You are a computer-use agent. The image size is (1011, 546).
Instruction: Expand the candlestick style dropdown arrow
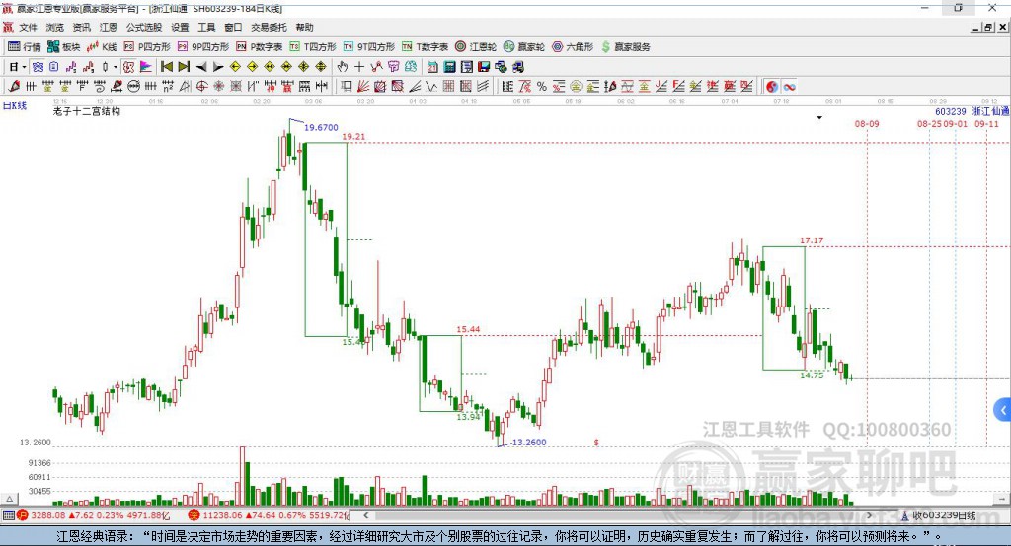(x=116, y=67)
